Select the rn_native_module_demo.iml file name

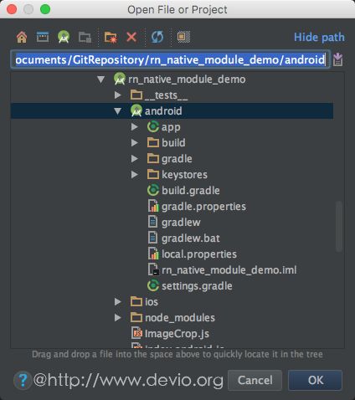229,270
